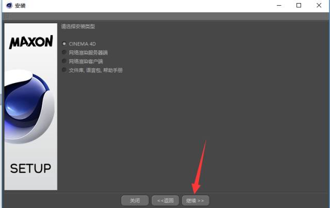
Task: Click the 请选择安装类型 heading text
Action: (78, 26)
